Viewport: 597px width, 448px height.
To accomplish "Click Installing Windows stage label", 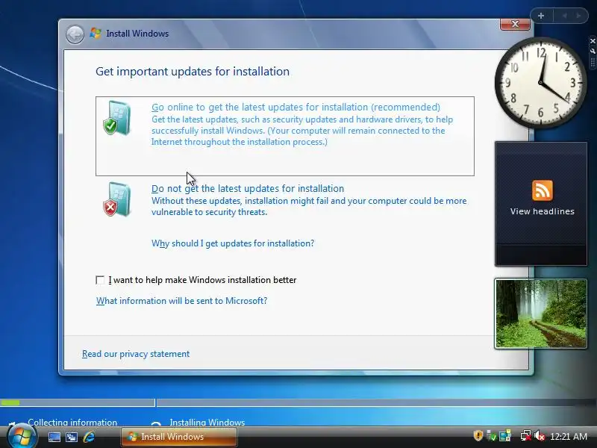I will (207, 423).
